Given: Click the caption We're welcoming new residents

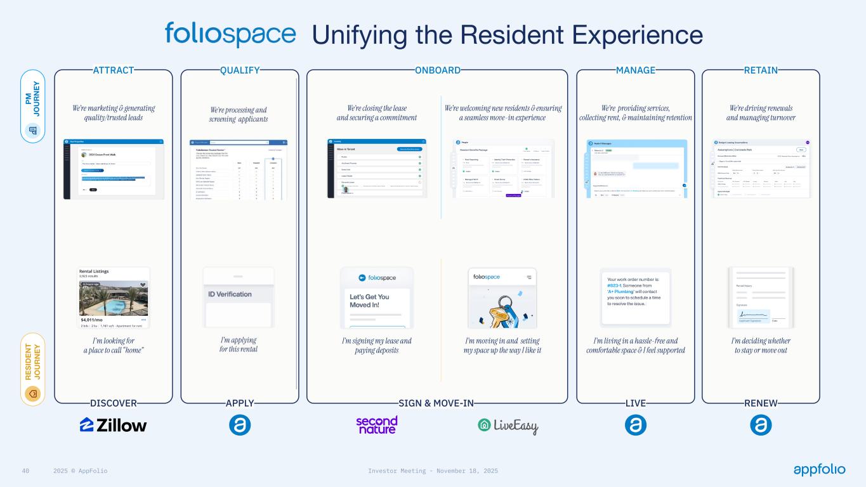Looking at the screenshot, I should click(503, 113).
